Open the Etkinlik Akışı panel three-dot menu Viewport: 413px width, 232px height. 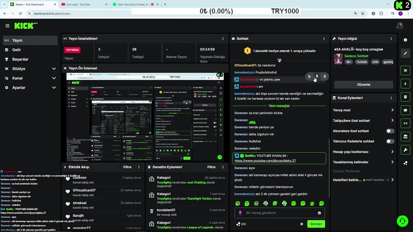click(139, 167)
